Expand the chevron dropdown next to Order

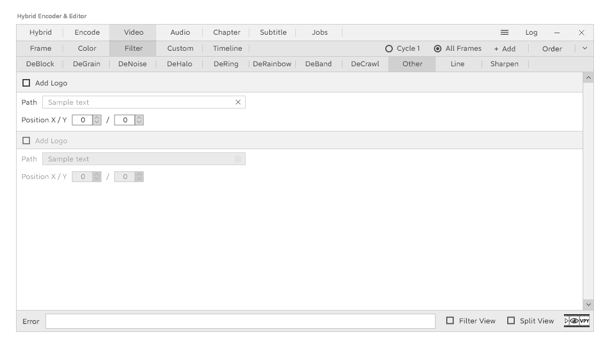coord(584,49)
